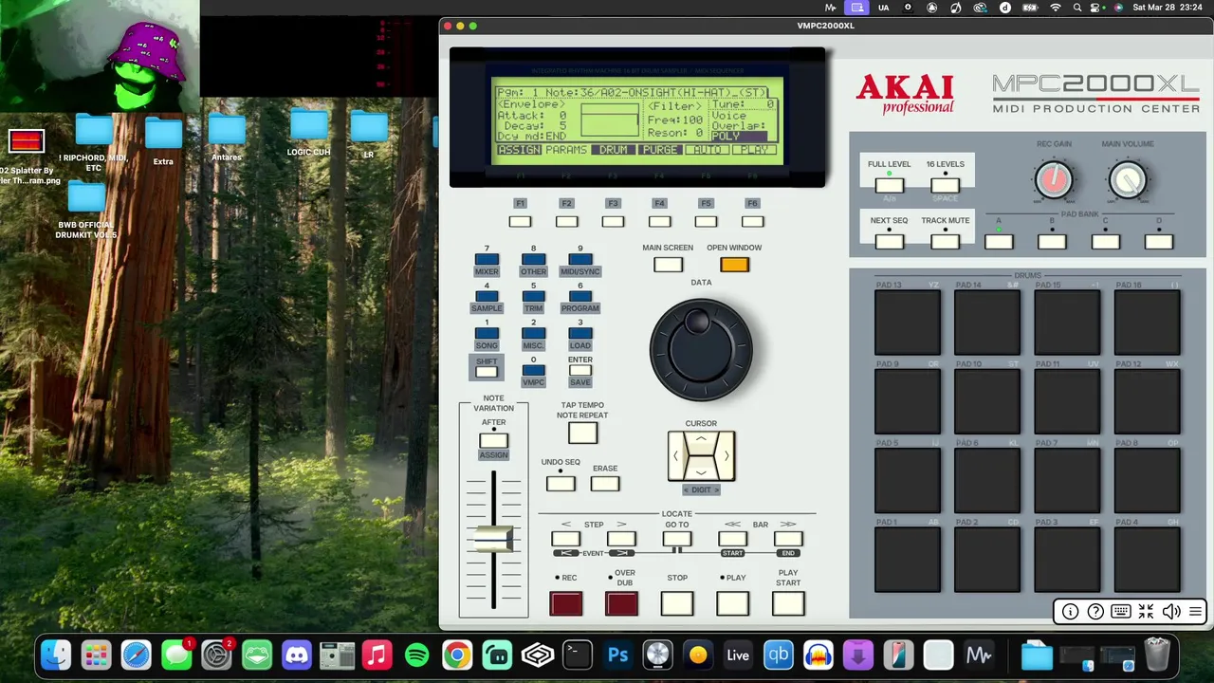Click the DATA wheel

click(x=701, y=350)
